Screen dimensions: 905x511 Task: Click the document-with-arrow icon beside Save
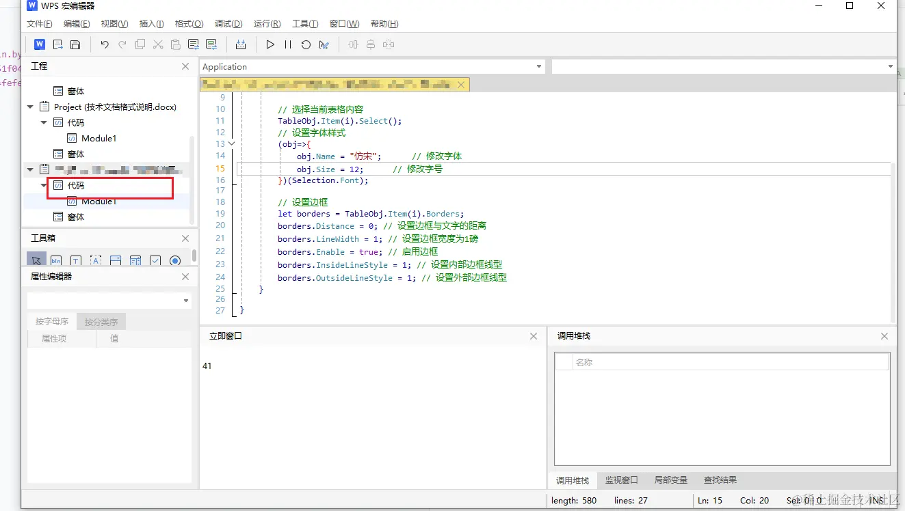[57, 44]
